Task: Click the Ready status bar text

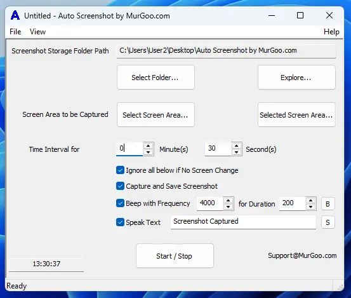Action: [x=17, y=286]
